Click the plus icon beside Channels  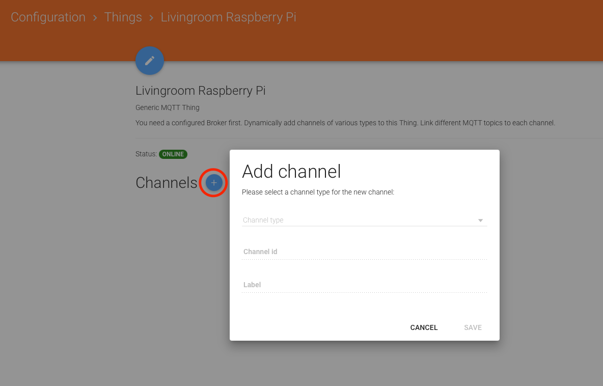214,182
